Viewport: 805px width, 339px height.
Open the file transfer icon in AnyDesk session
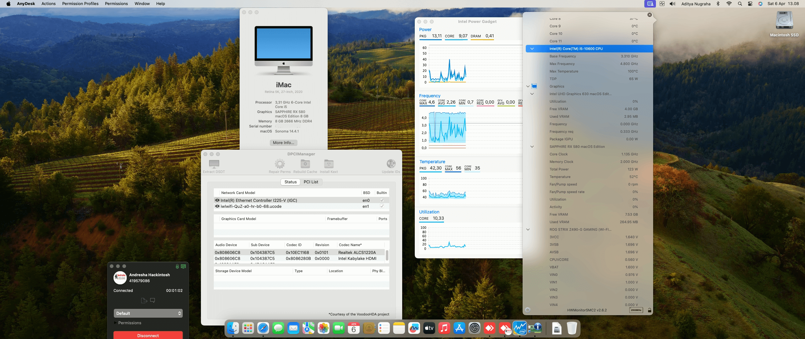pos(144,300)
